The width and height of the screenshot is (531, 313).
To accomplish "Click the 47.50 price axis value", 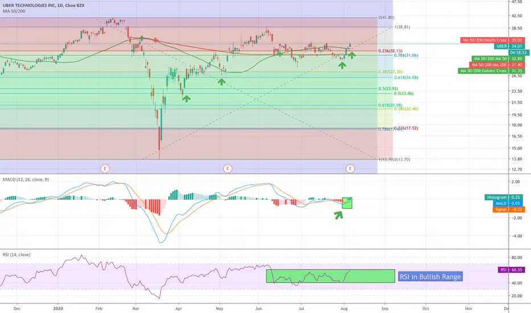I will pos(517,2).
